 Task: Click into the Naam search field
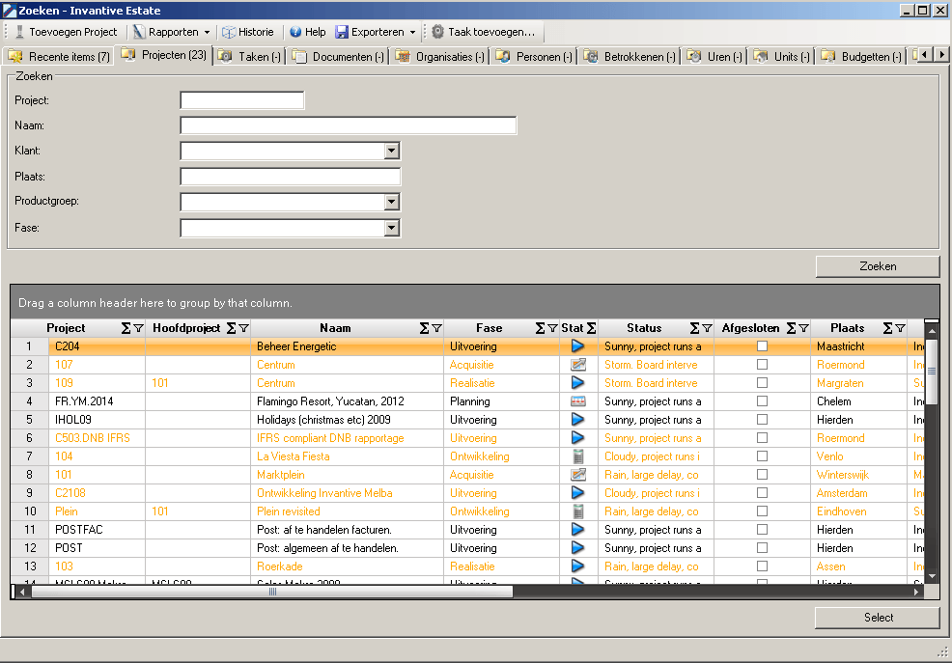pos(349,125)
